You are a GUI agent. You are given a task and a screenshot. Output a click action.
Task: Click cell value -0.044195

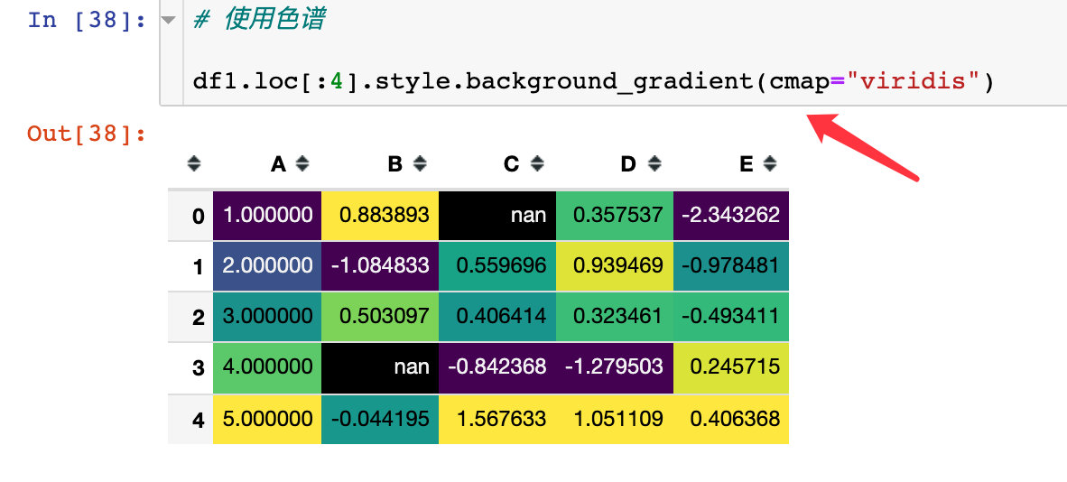(380, 419)
